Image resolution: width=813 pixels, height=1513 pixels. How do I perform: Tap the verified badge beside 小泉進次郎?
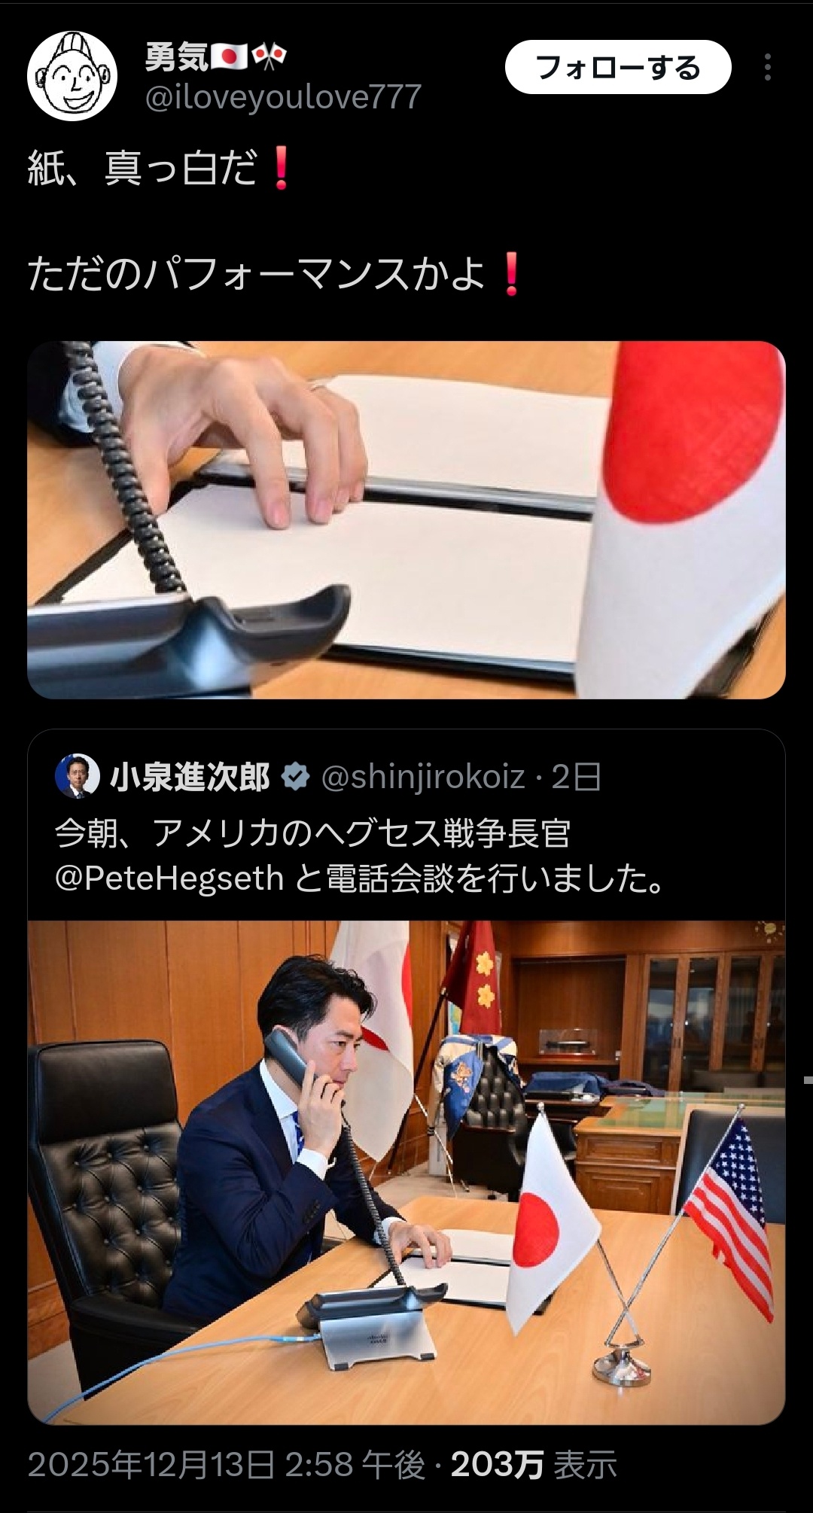click(296, 778)
